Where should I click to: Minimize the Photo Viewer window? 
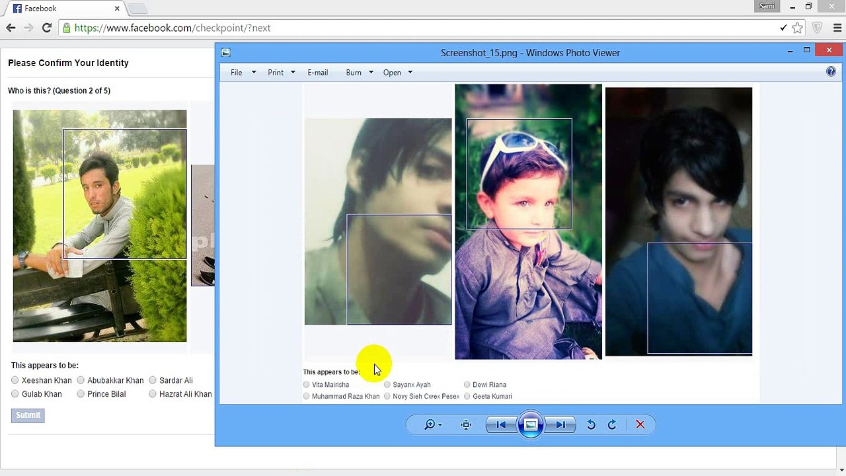[x=790, y=50]
